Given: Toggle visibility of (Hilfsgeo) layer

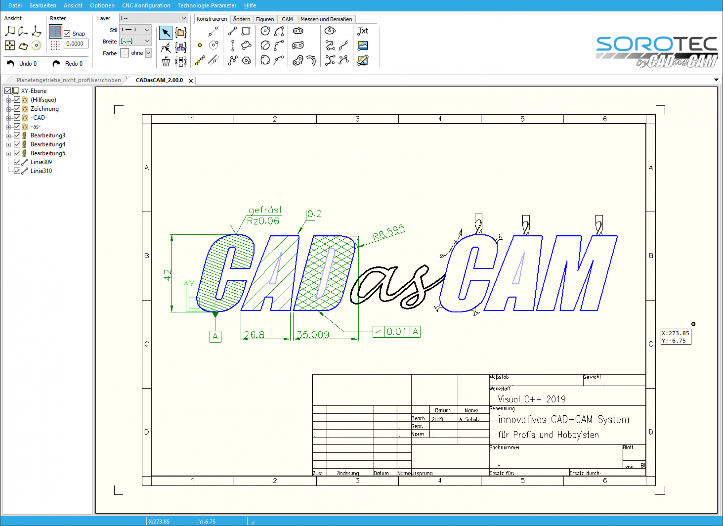Looking at the screenshot, I should tap(17, 100).
